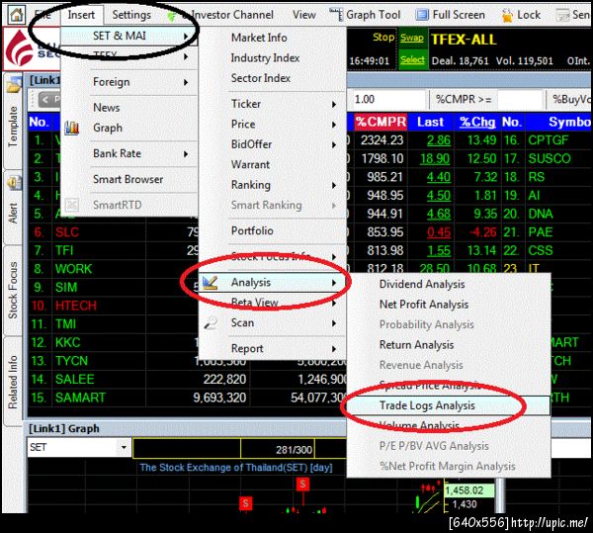Click the %CMPR >= input field
The width and height of the screenshot is (593, 533).
point(521,100)
